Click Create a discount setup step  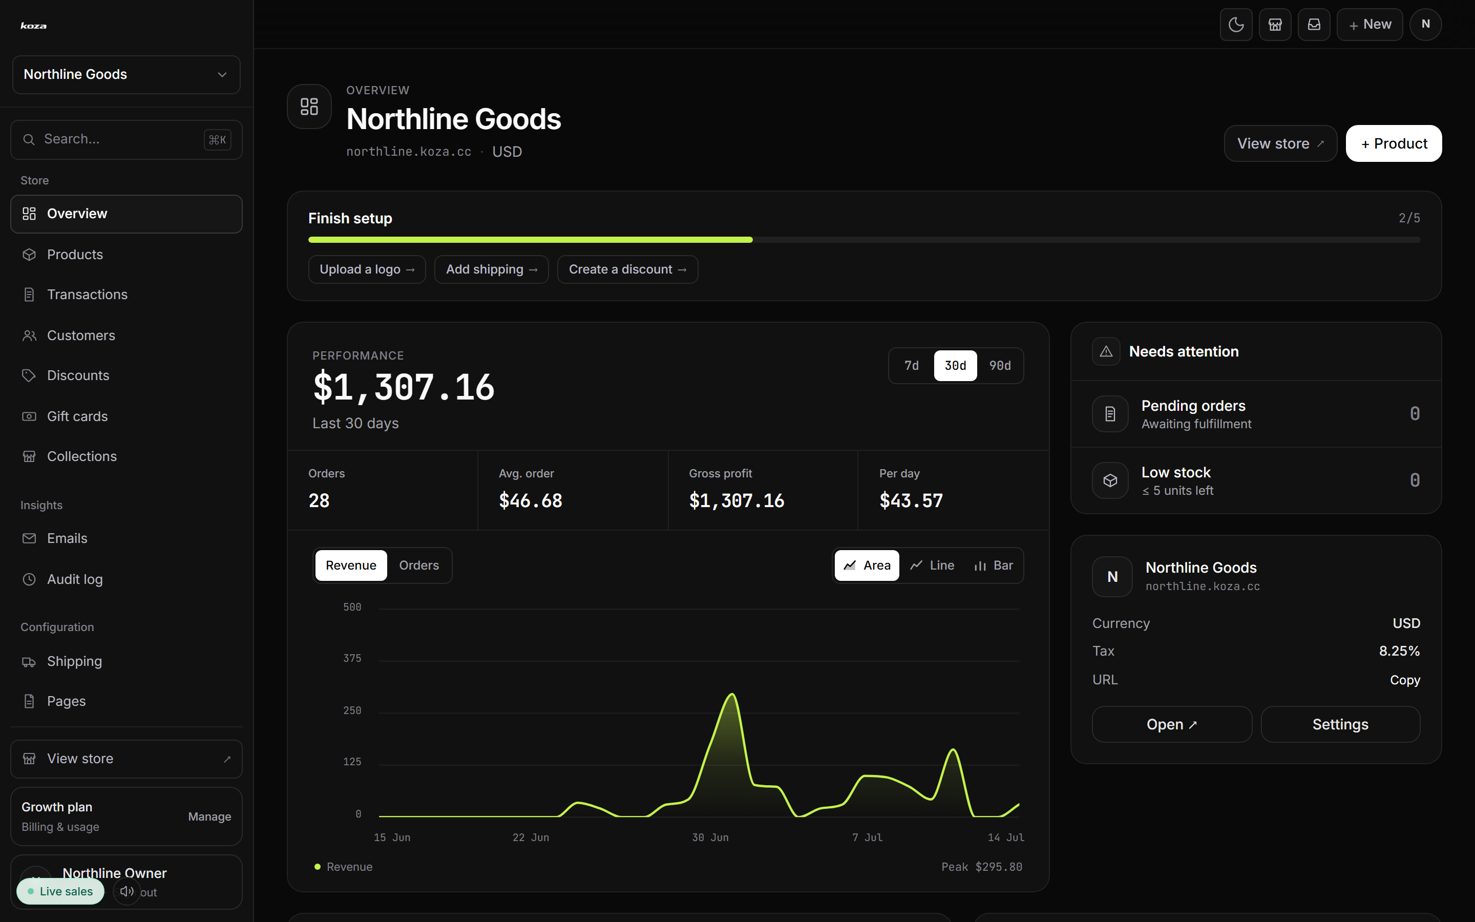[x=628, y=269]
